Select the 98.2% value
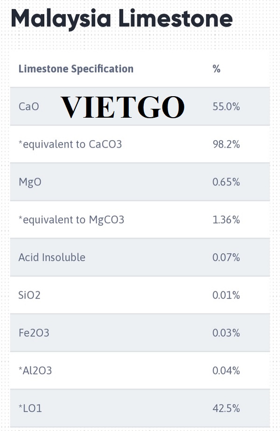This screenshot has width=280, height=431. click(x=226, y=144)
